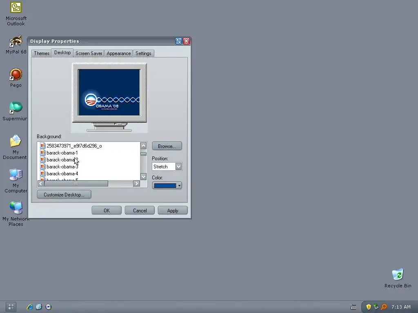Launch Outlook Express from quick launch
This screenshot has height=313, width=418.
tap(39, 307)
